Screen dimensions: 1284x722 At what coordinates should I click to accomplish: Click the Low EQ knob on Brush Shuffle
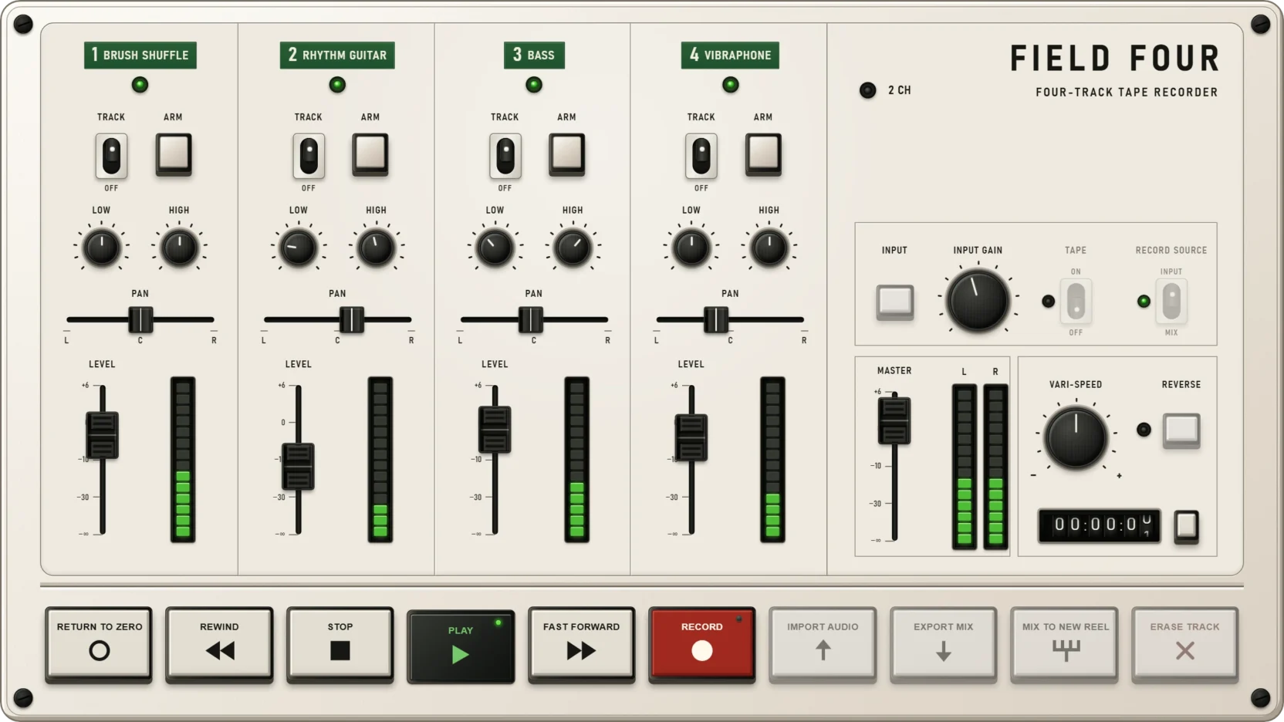(x=101, y=248)
